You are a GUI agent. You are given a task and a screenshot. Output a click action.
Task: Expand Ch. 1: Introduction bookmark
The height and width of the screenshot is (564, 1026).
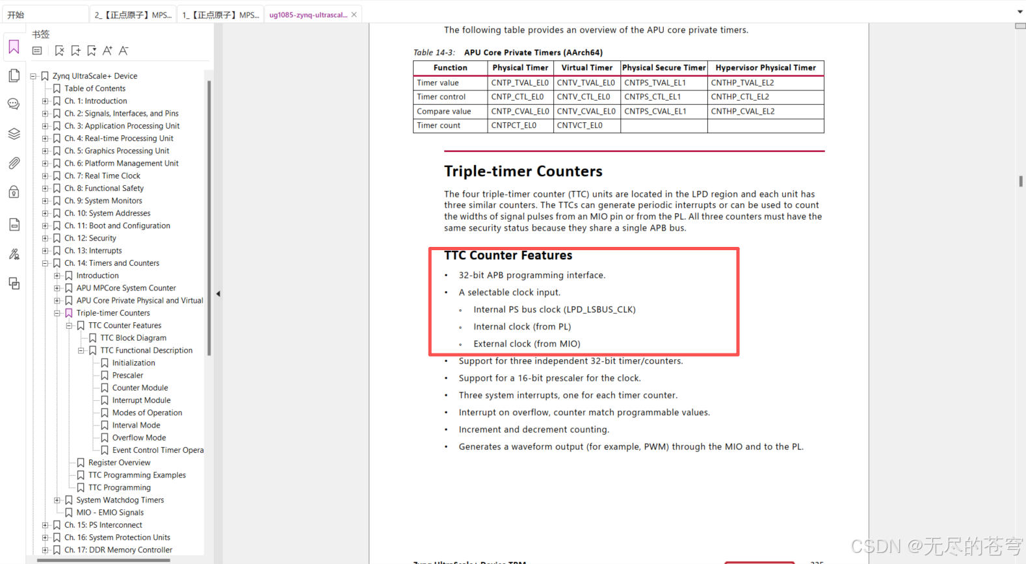tap(45, 101)
